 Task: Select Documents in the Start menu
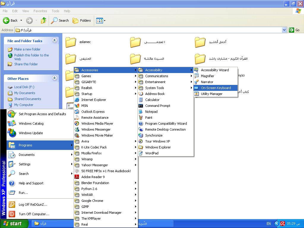click(x=40, y=155)
